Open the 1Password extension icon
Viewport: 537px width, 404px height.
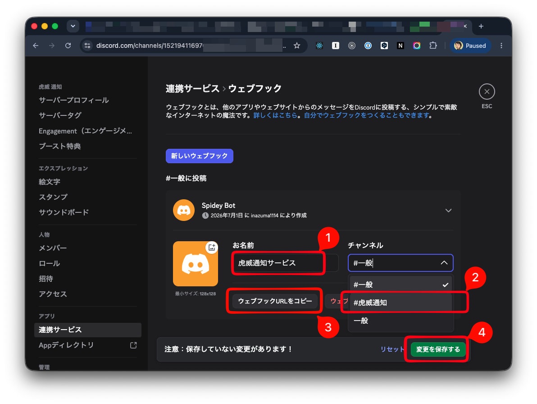pyautogui.click(x=368, y=46)
